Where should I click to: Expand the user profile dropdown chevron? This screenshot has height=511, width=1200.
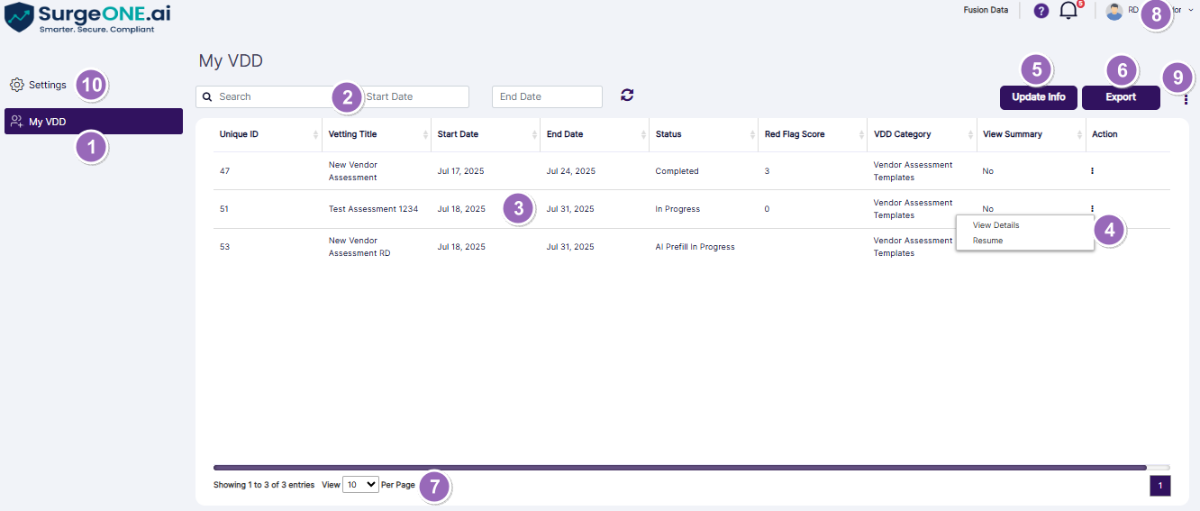coord(1191,10)
